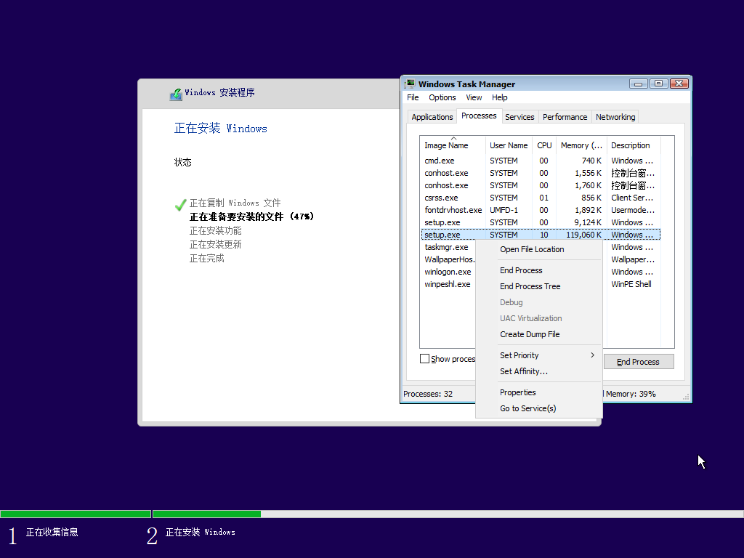The image size is (744, 558).
Task: Maximize the Windows Task Manager window
Action: pos(658,84)
